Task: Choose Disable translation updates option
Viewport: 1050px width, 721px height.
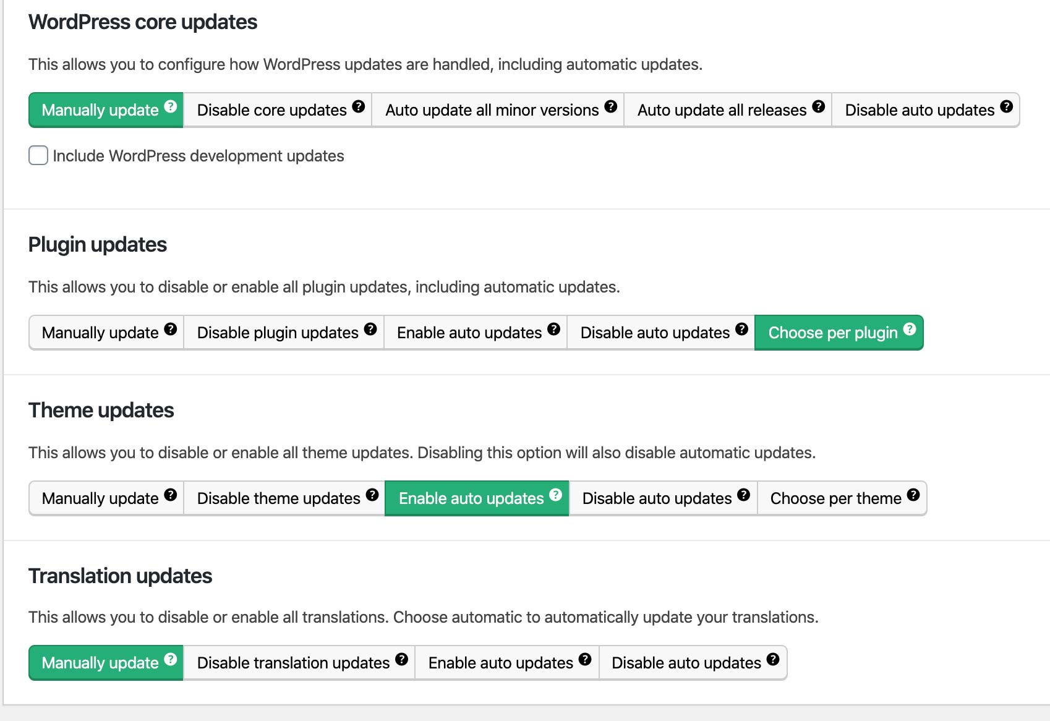Action: coord(299,663)
